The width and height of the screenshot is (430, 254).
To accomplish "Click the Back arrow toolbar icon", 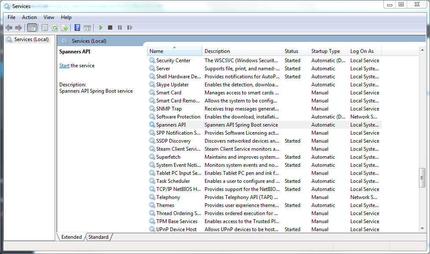I will click(9, 28).
